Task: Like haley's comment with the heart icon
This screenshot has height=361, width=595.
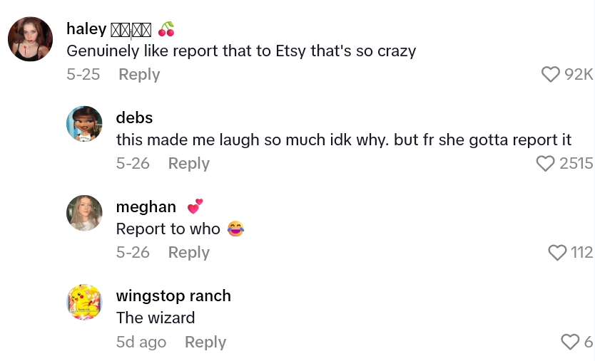Action: pos(550,74)
